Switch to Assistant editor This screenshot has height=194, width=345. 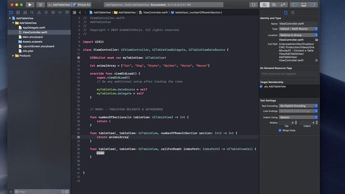pyautogui.click(x=274, y=5)
